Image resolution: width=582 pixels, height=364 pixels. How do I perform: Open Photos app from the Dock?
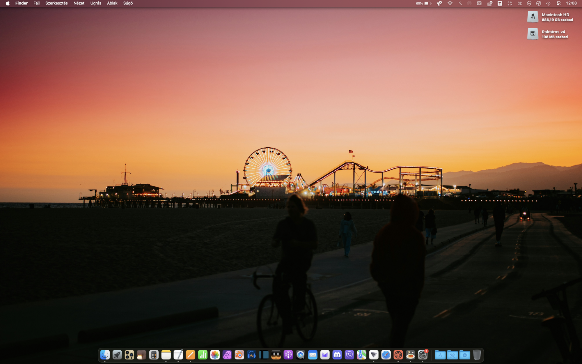(215, 355)
